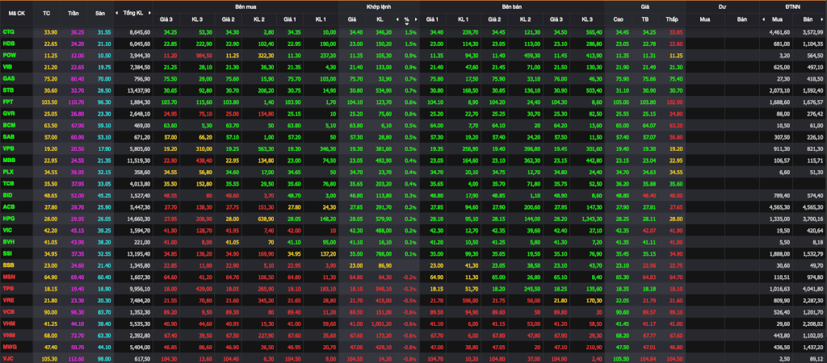Click GAS floor price 70.00
The width and height of the screenshot is (827, 363).
[x=104, y=78]
